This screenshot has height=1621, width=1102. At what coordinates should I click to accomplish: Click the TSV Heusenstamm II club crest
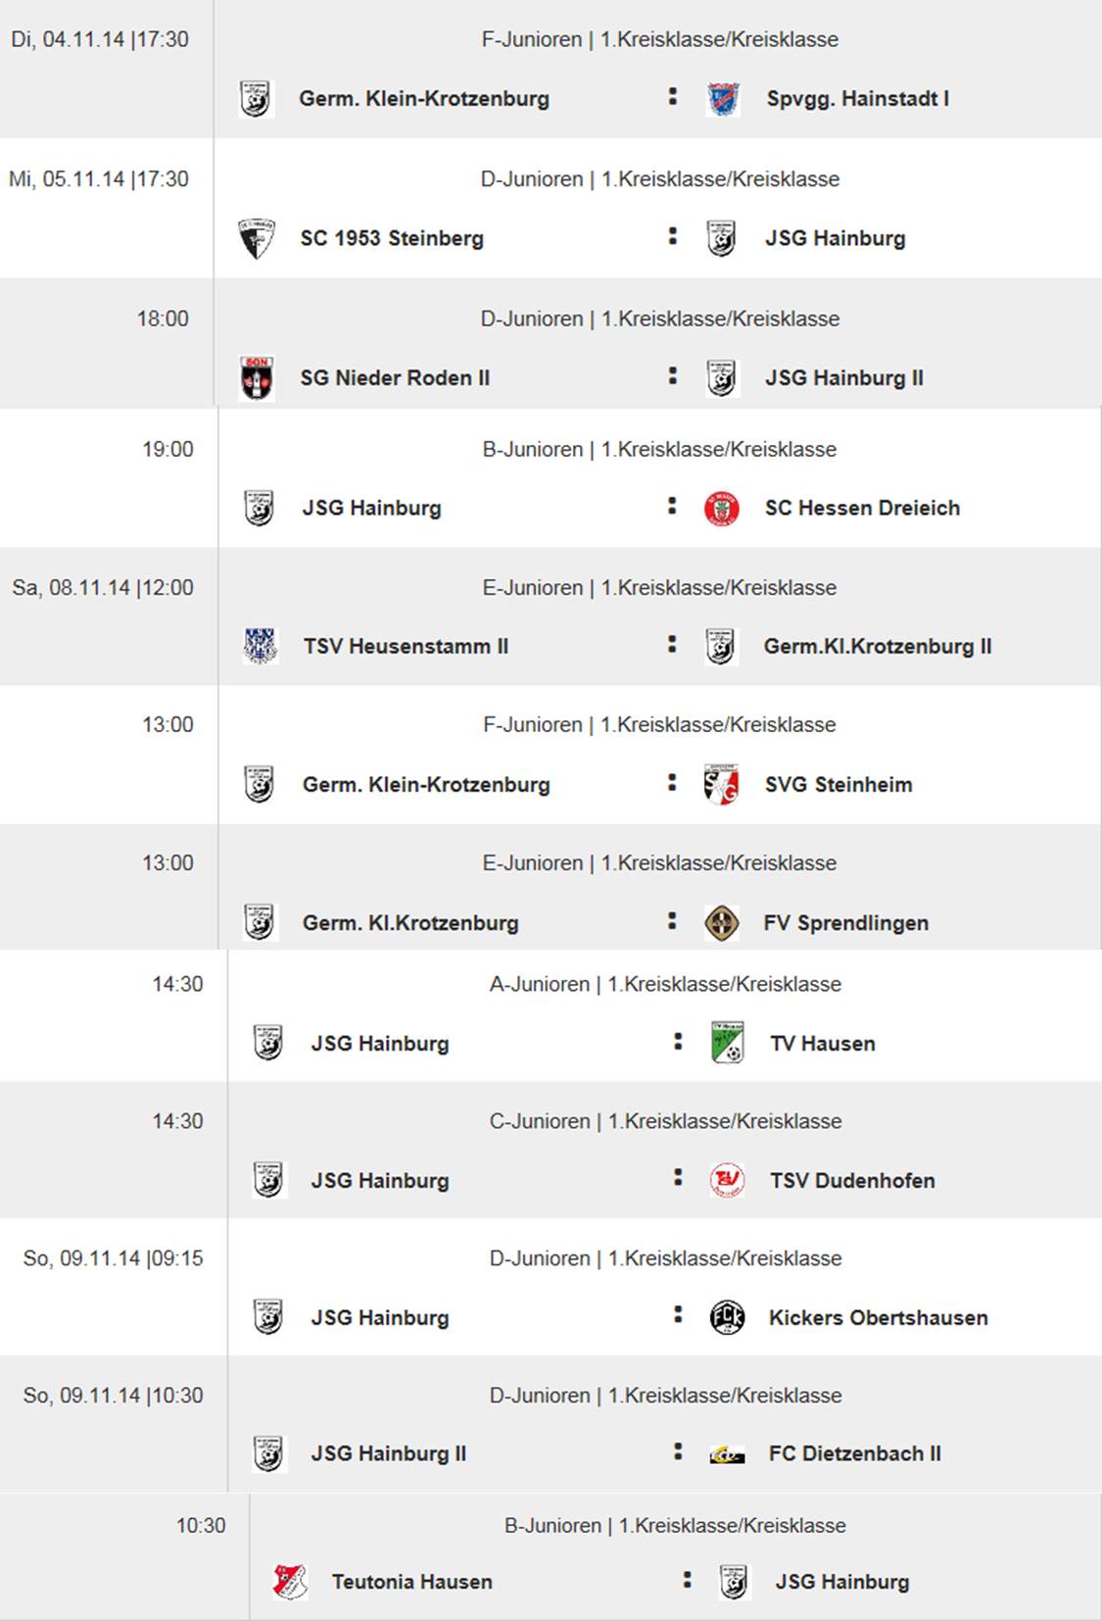click(x=261, y=647)
